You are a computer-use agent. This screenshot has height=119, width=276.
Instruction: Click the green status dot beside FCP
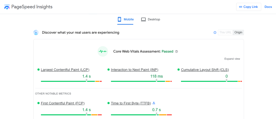coord(38,103)
